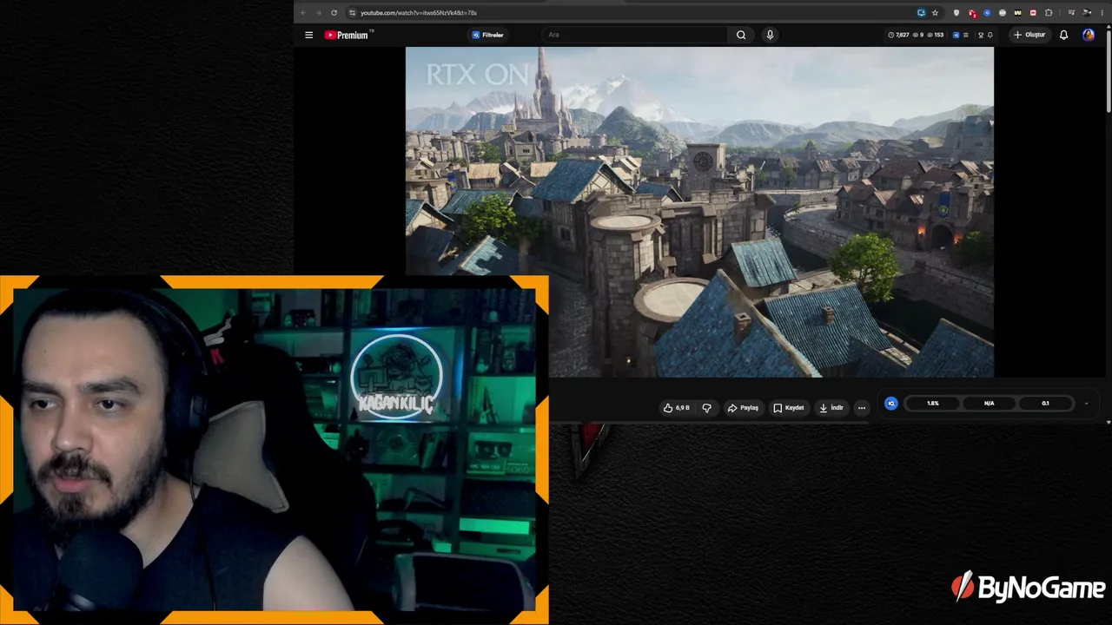Bookmark this page with the star
The image size is (1112, 625).
coord(935,13)
